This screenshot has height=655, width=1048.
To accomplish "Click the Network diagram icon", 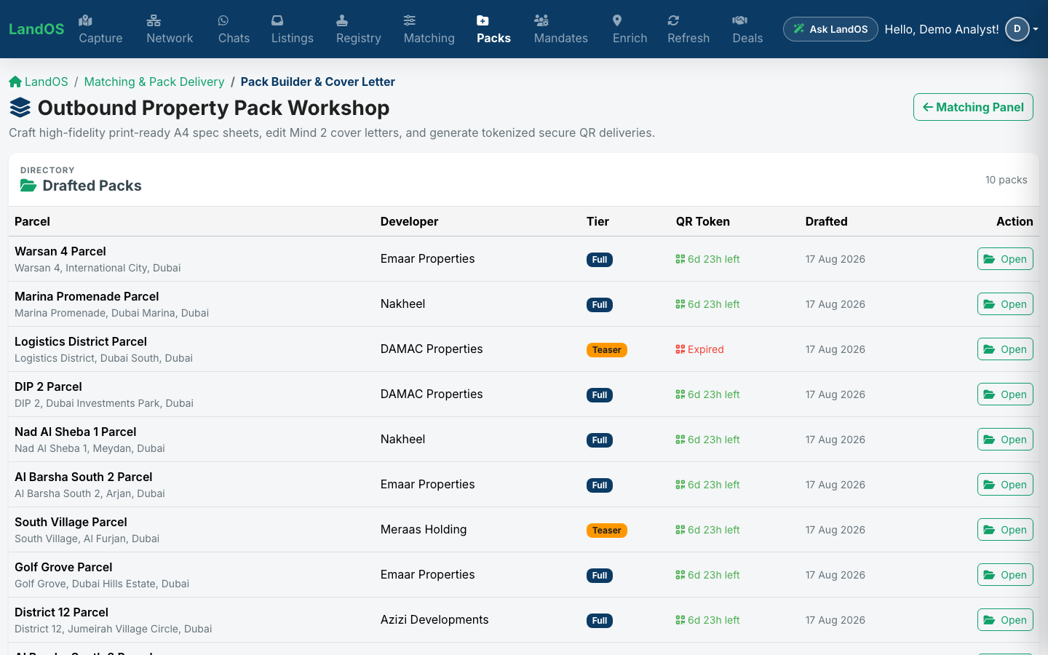I will point(154,20).
